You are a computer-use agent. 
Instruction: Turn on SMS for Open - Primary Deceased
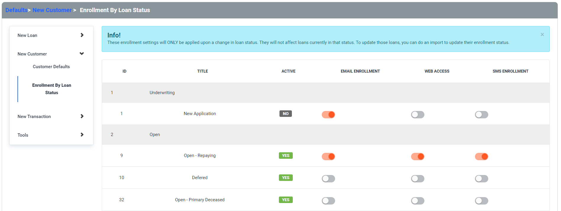(x=481, y=201)
